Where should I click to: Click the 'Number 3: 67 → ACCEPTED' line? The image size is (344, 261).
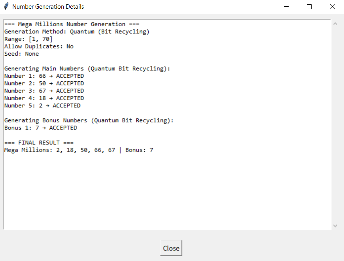44,91
